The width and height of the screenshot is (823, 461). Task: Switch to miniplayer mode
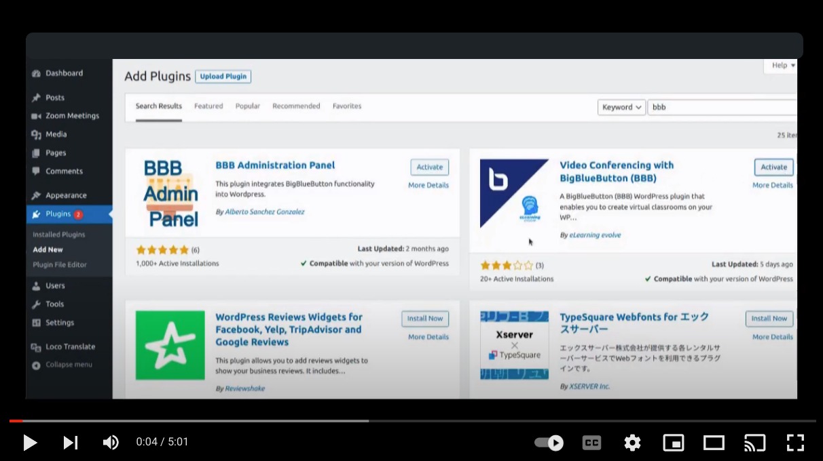coord(673,443)
